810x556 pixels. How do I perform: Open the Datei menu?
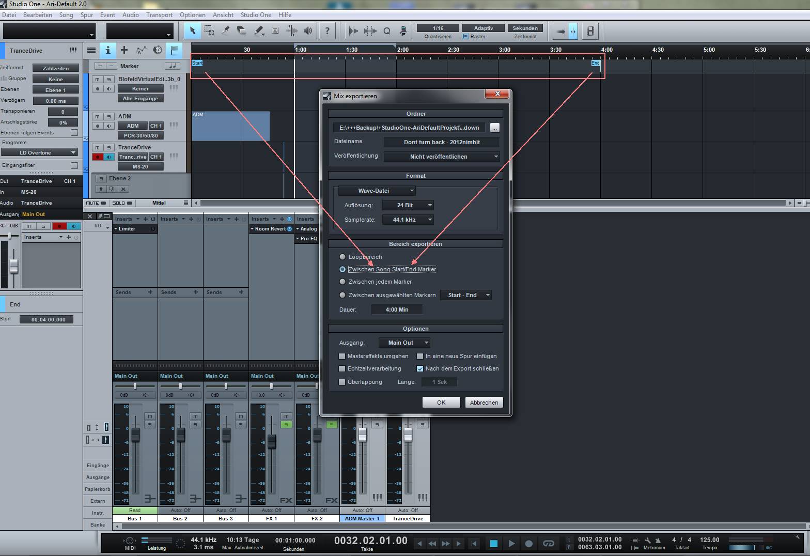(9, 15)
